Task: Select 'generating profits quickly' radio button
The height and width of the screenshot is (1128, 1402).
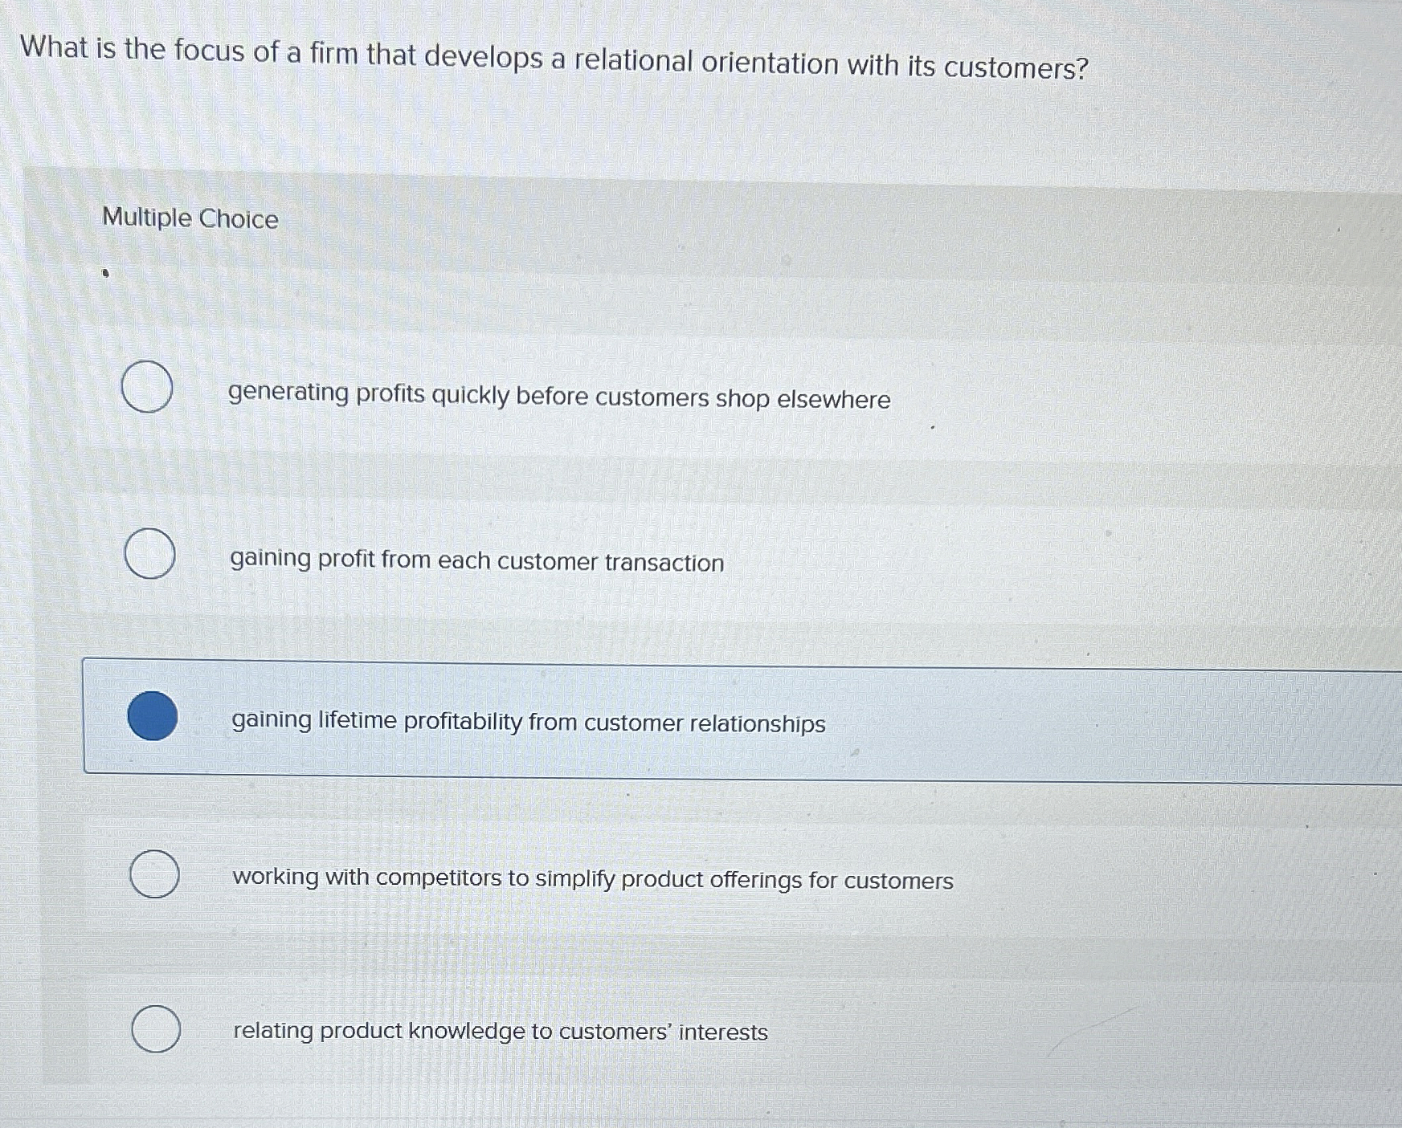Action: click(x=147, y=387)
